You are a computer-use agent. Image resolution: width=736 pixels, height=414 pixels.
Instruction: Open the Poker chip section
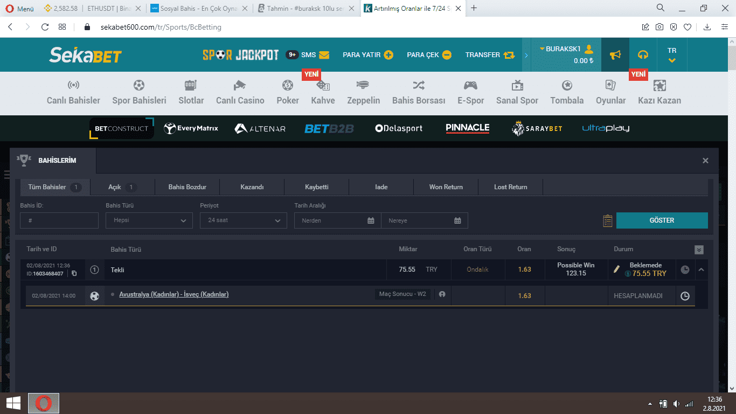click(x=288, y=93)
